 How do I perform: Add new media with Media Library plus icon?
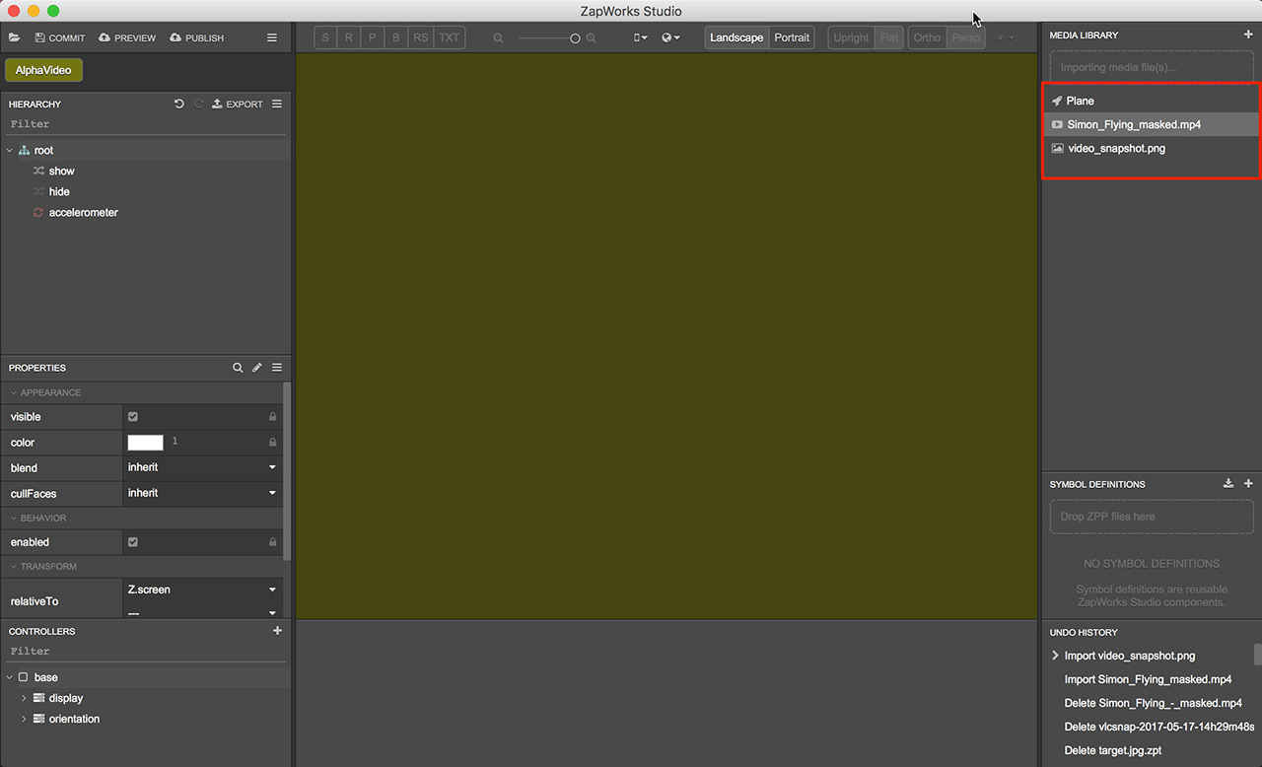pos(1248,35)
